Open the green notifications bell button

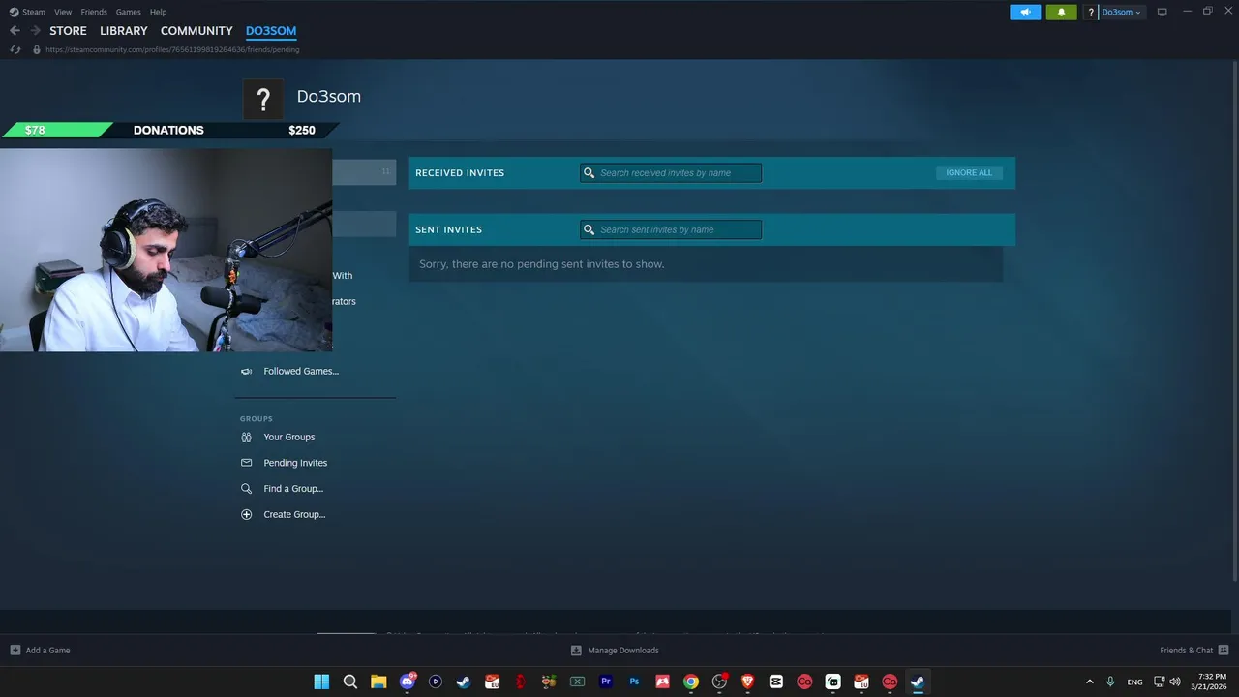tap(1061, 12)
